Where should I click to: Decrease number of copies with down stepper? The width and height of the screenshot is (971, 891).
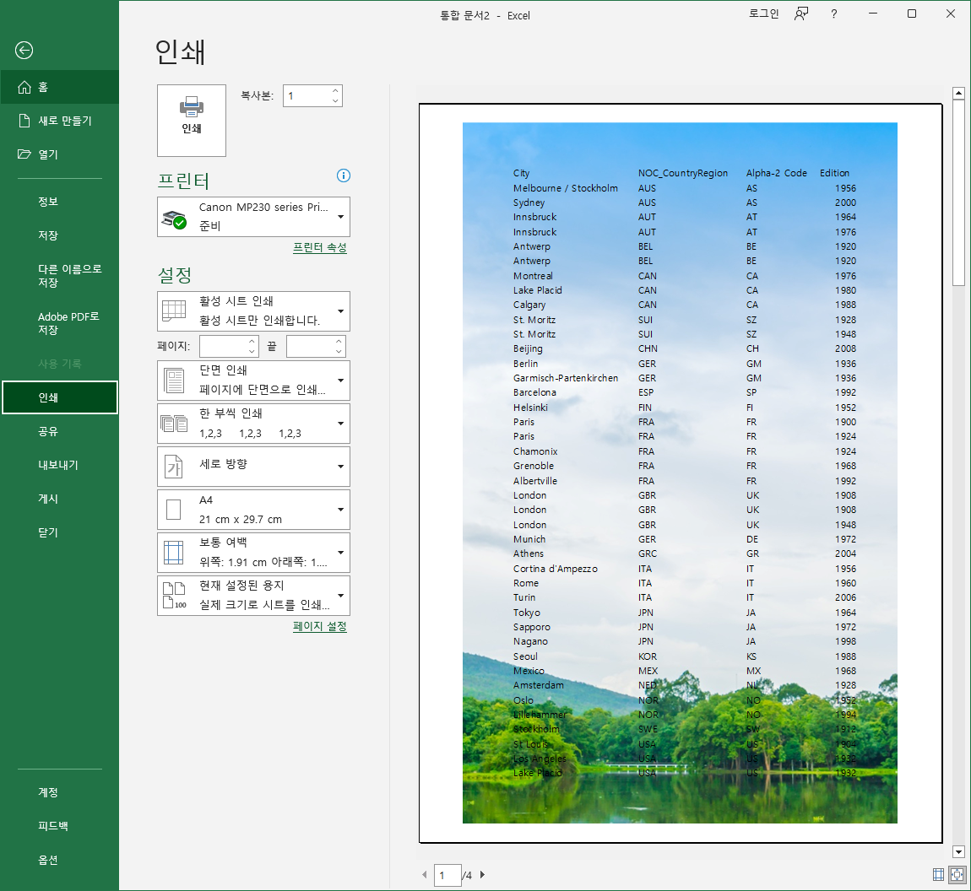click(x=335, y=100)
